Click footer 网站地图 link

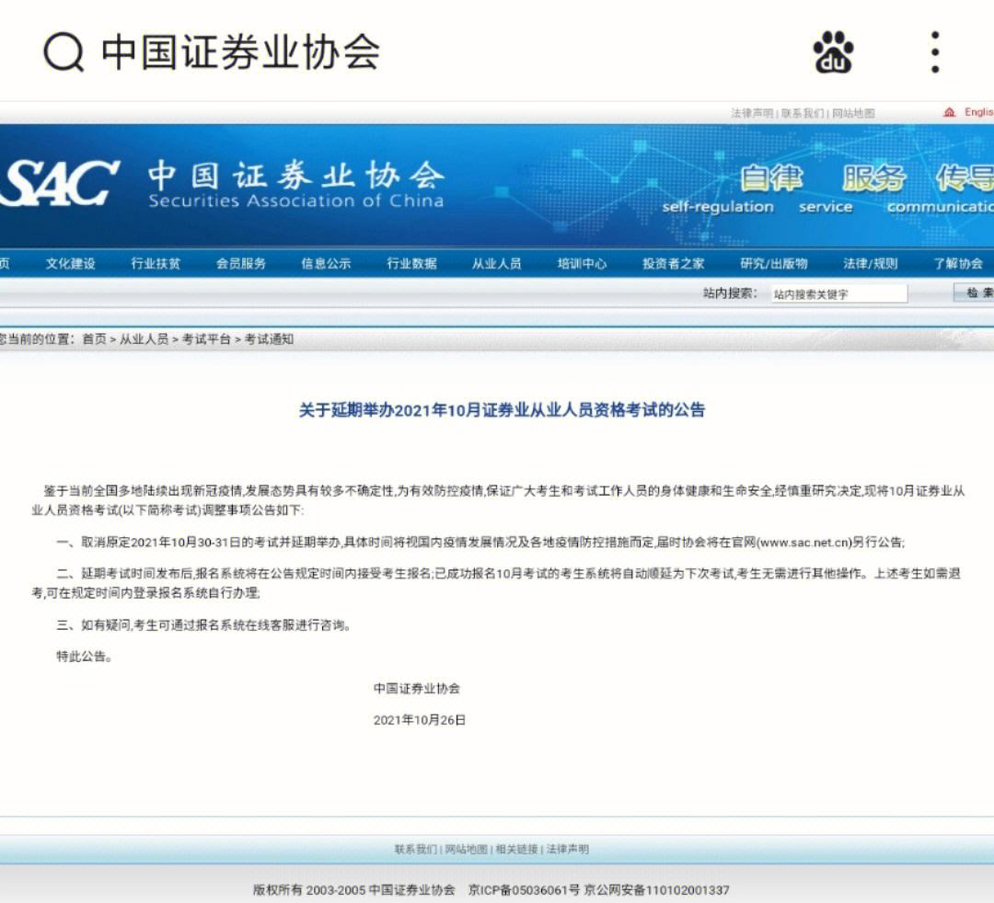[x=466, y=849]
